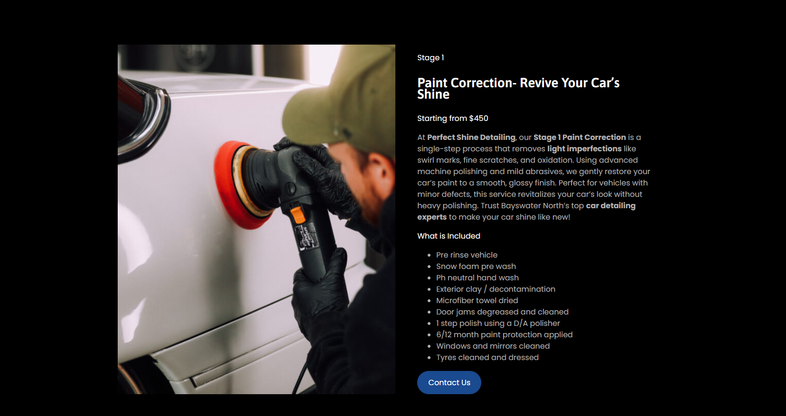Viewport: 786px width, 416px height.
Task: Select 1 step polish using D/A polisher
Action: point(498,324)
